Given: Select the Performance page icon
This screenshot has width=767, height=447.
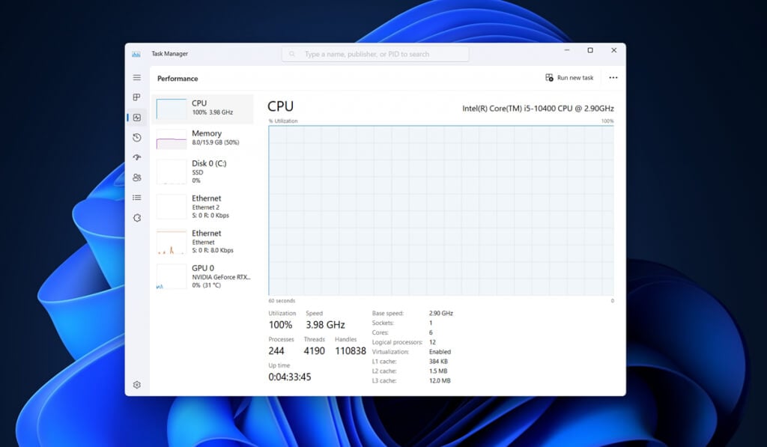Looking at the screenshot, I should [x=137, y=118].
